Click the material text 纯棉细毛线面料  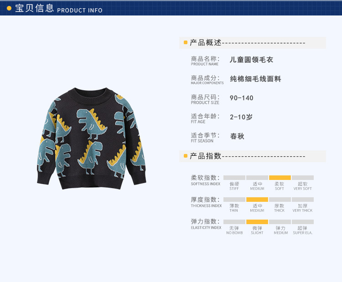pos(255,79)
